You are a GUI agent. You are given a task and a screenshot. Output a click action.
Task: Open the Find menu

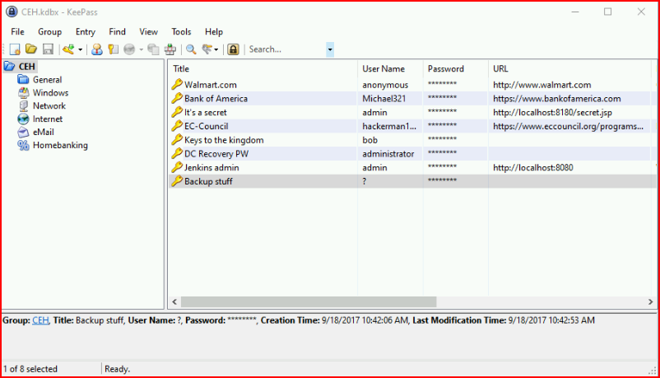[117, 31]
